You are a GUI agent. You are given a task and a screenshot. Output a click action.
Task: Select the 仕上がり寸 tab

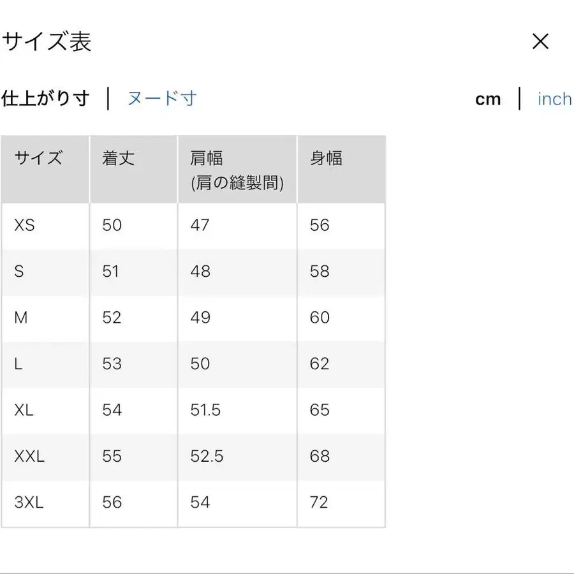46,99
